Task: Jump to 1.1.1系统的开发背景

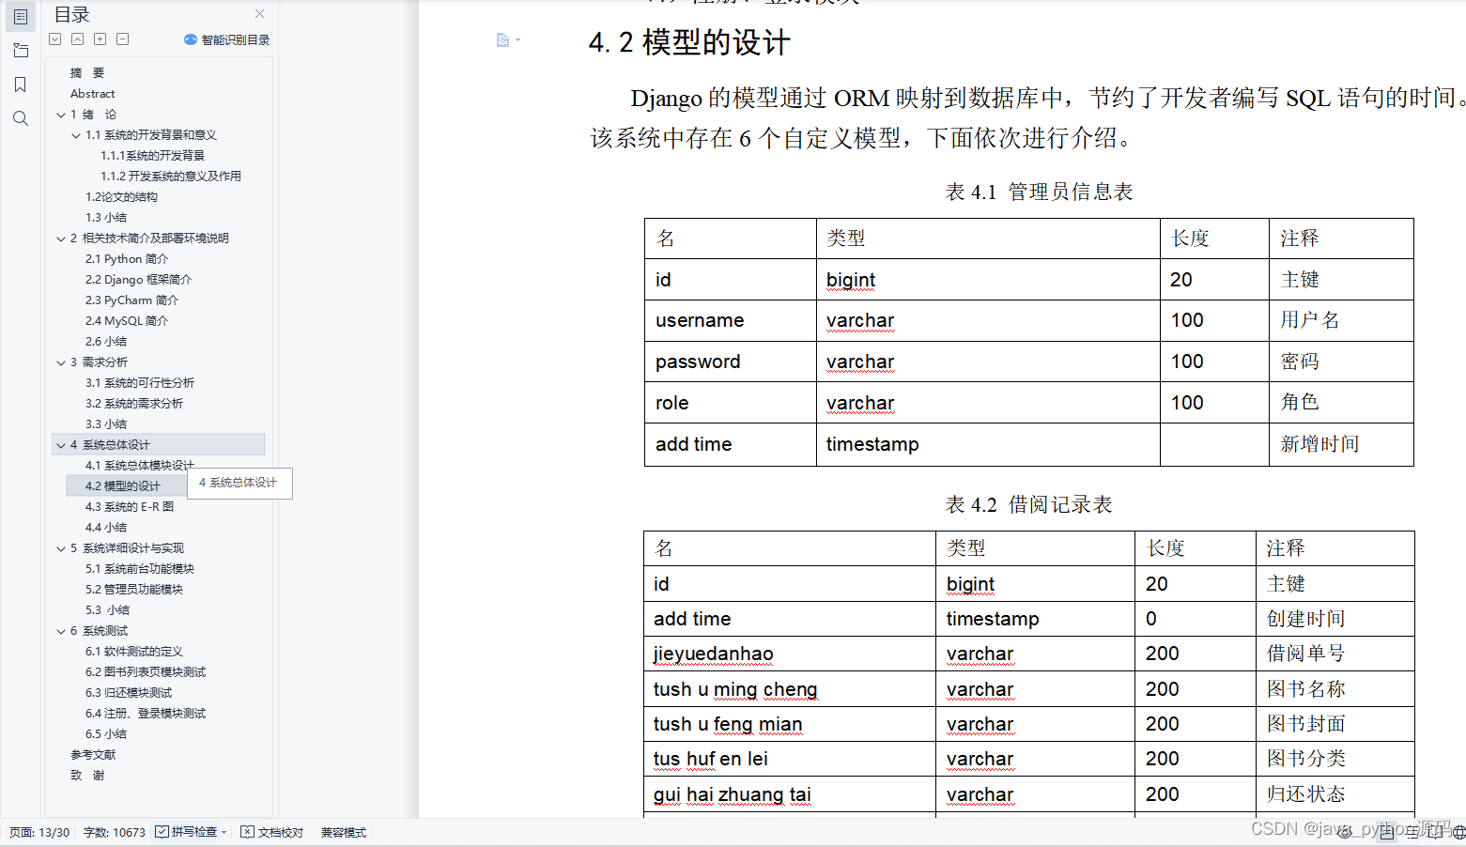Action: [152, 156]
